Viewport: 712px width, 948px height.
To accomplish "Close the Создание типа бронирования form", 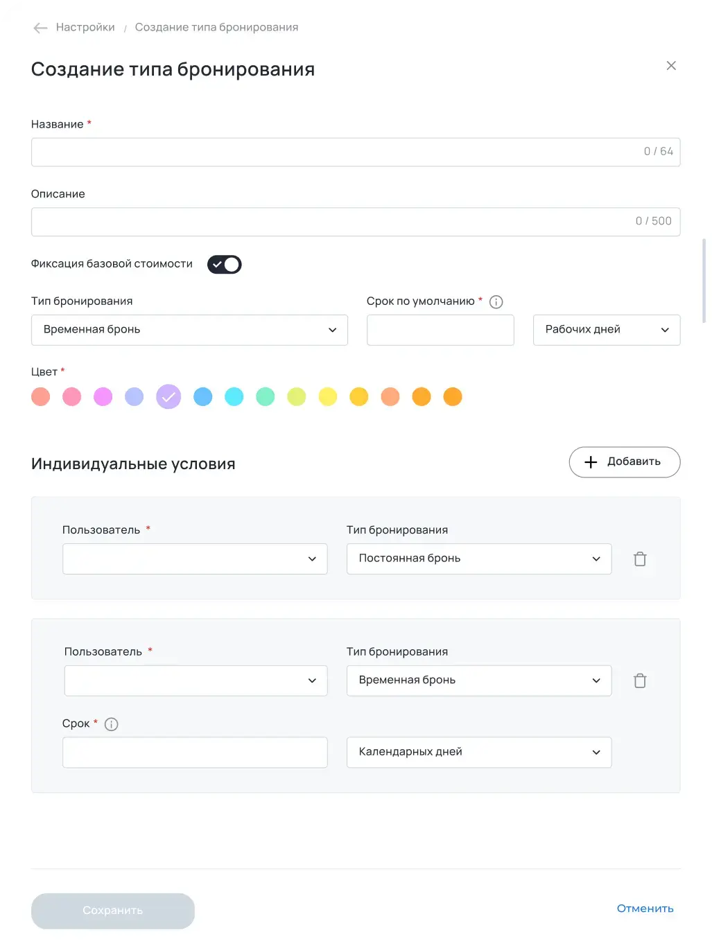I will pyautogui.click(x=671, y=66).
